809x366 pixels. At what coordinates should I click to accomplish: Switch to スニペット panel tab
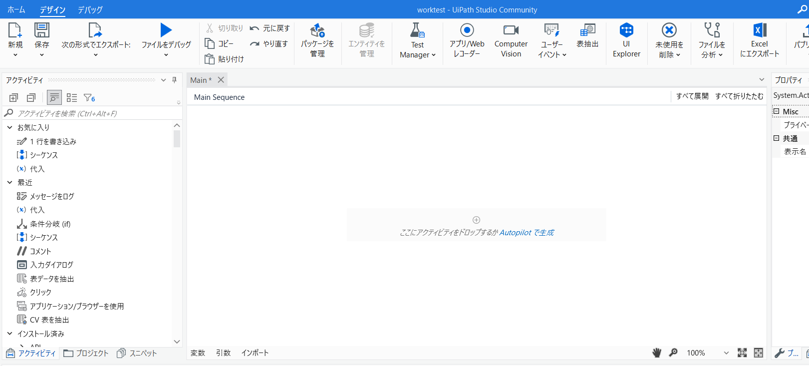tap(137, 353)
